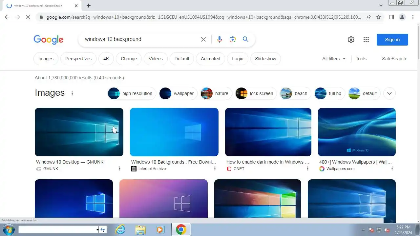Open 'Windows 10 Backgrounds : Free Downl…' link
Image resolution: width=420 pixels, height=236 pixels.
point(174,162)
